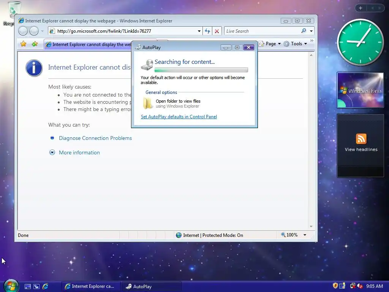Image resolution: width=389 pixels, height=292 pixels.
Task: Click Diagnose Connection Problems link
Action: coord(95,138)
